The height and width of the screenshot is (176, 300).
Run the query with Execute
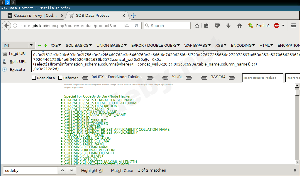pyautogui.click(x=13, y=69)
